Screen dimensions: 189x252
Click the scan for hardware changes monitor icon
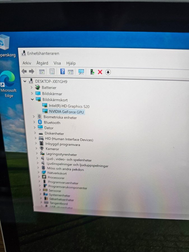click(x=81, y=72)
